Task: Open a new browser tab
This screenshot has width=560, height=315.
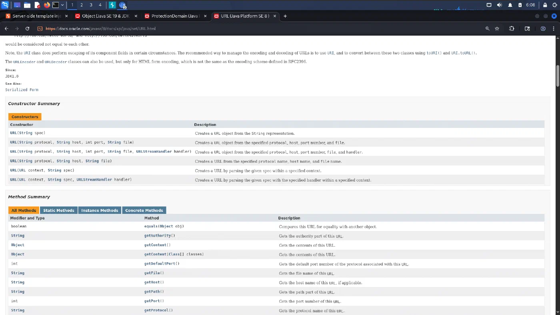Action: [x=285, y=16]
